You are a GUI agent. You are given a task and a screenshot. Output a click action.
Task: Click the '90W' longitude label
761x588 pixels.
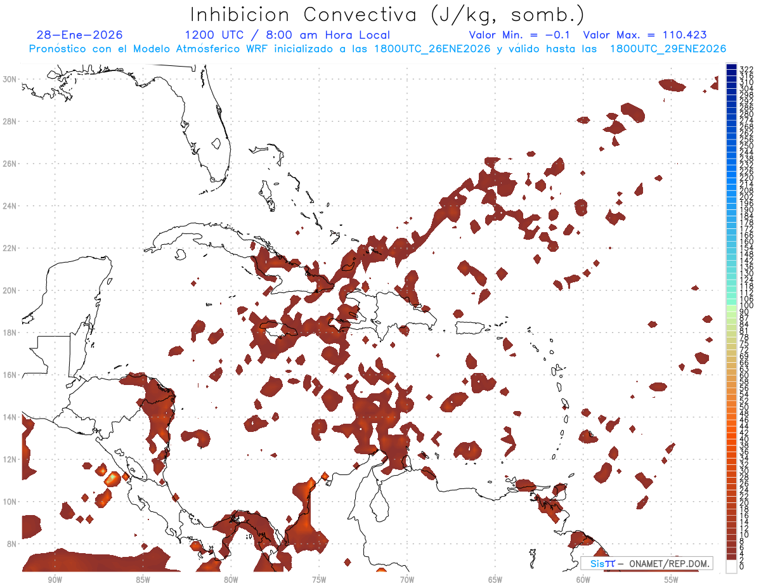[55, 580]
